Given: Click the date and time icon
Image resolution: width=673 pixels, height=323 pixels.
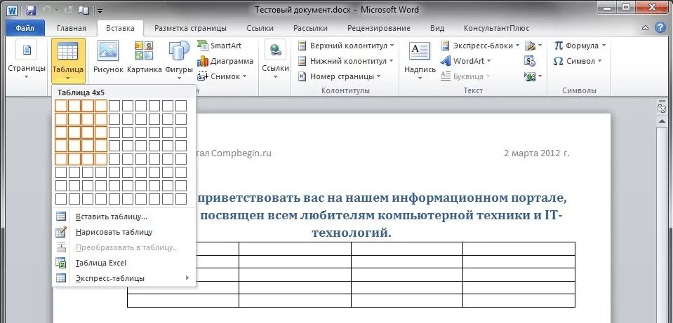Looking at the screenshot, I should tap(530, 61).
